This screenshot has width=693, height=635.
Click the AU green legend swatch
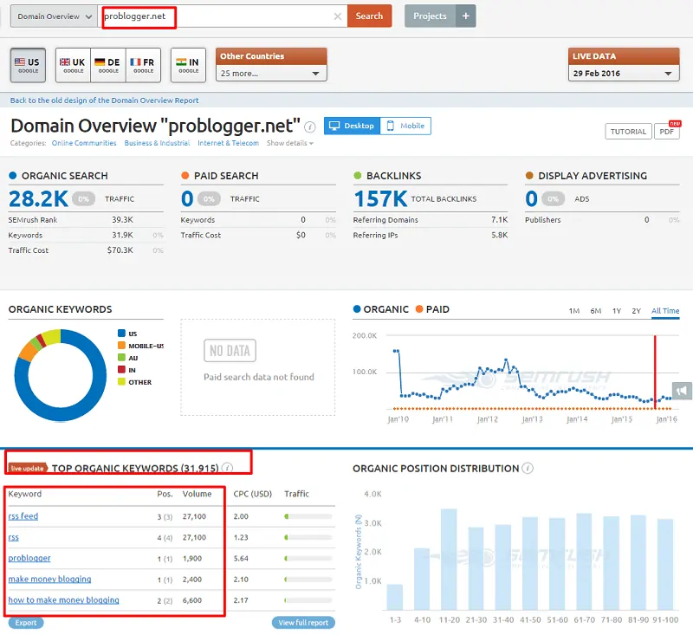[x=121, y=358]
